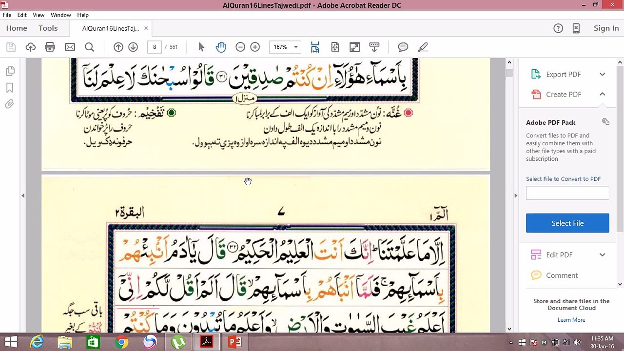
Task: Open the Page Thumbnails panel icon
Action: point(10,71)
